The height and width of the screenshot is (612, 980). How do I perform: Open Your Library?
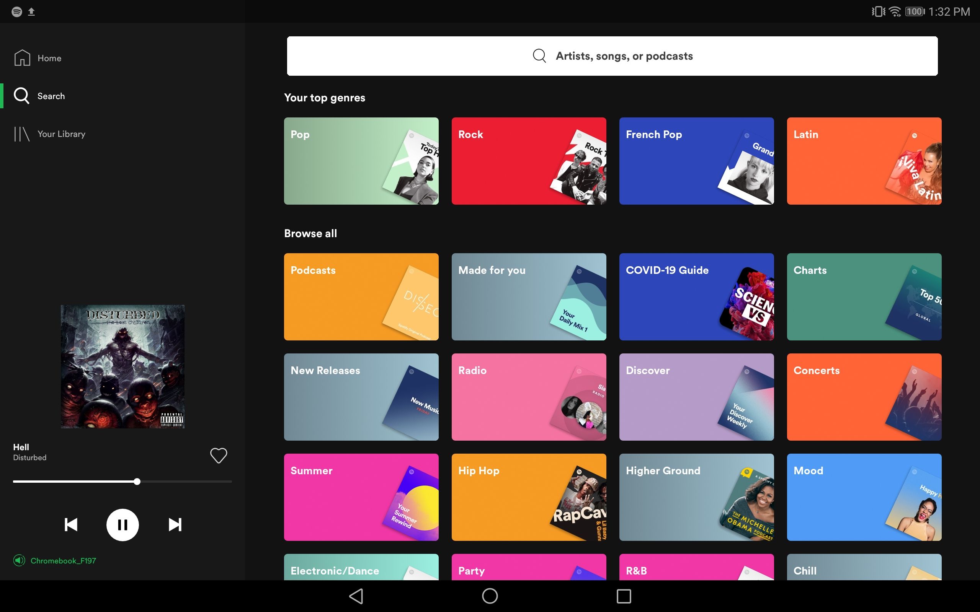tap(61, 134)
